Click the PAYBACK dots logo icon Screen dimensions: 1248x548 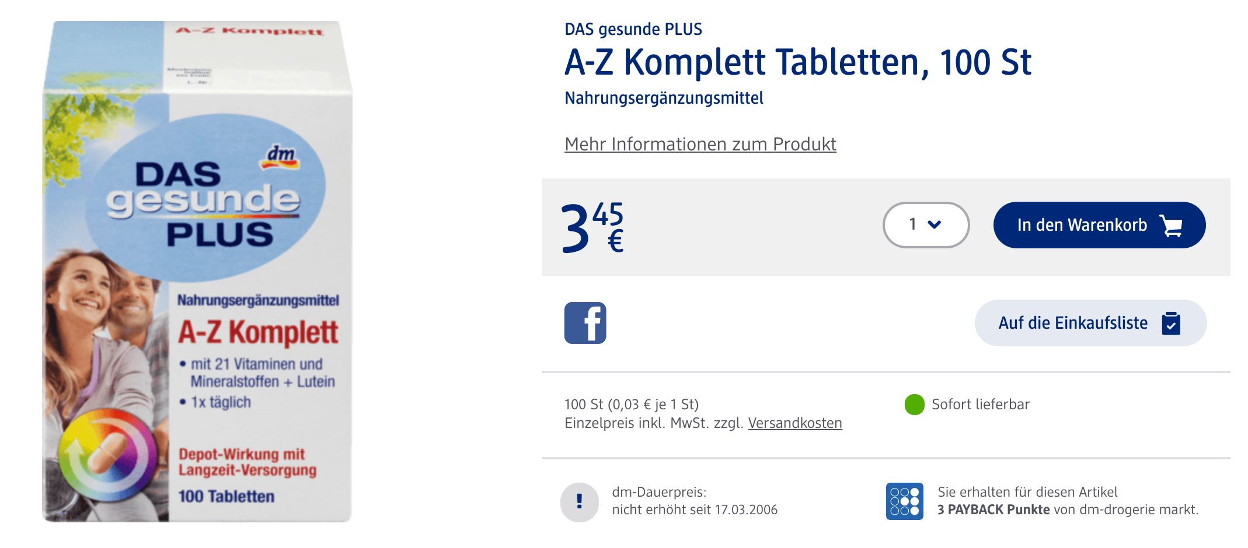point(904,501)
